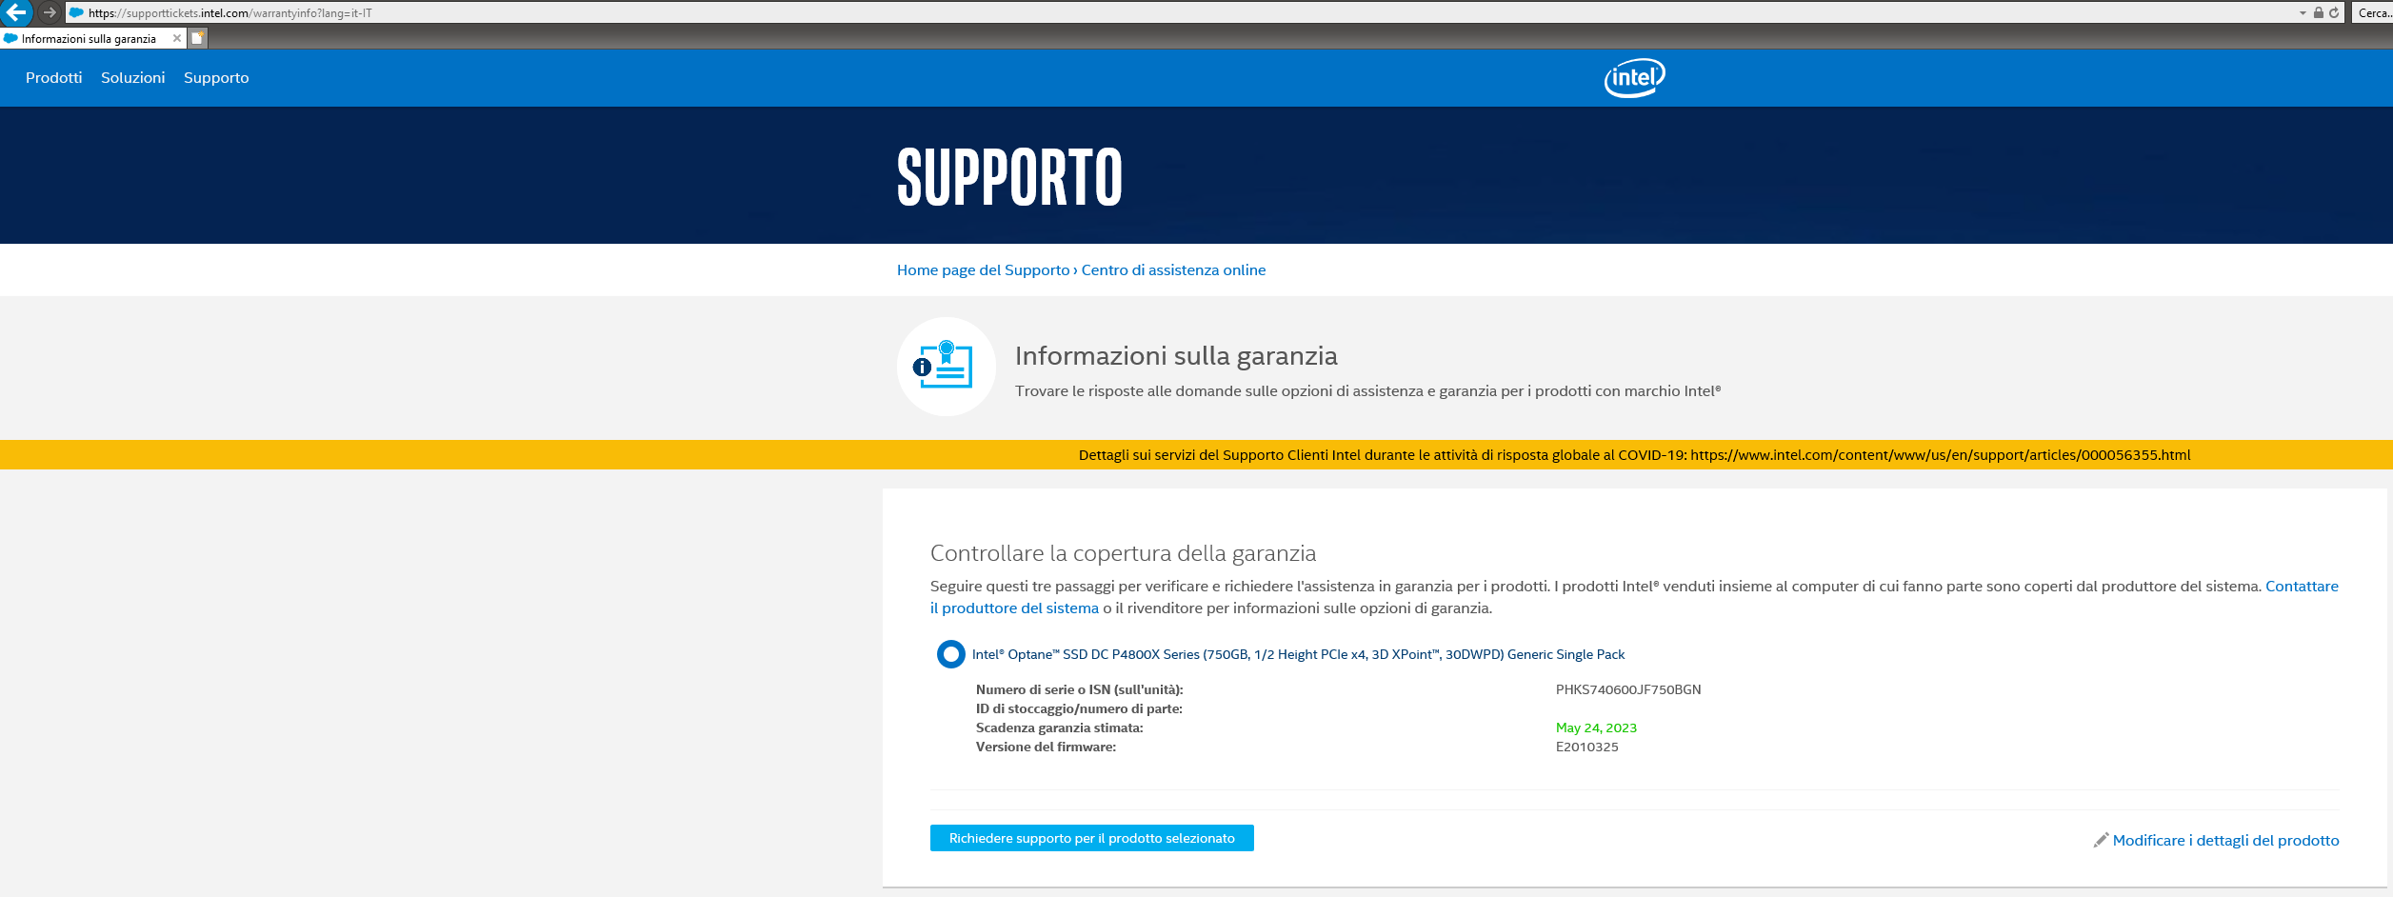Viewport: 2393px width, 897px height.
Task: Click the Cerca search box
Action: (2372, 13)
